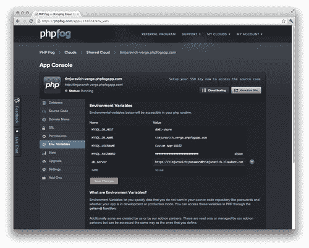Click the Stats bar chart icon
This screenshot has width=309, height=248.
(x=44, y=153)
